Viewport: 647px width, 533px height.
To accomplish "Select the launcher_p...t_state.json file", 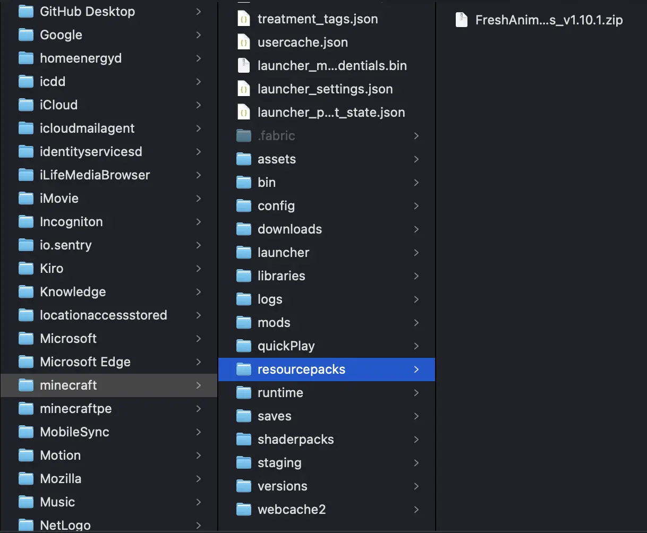I will tap(331, 112).
